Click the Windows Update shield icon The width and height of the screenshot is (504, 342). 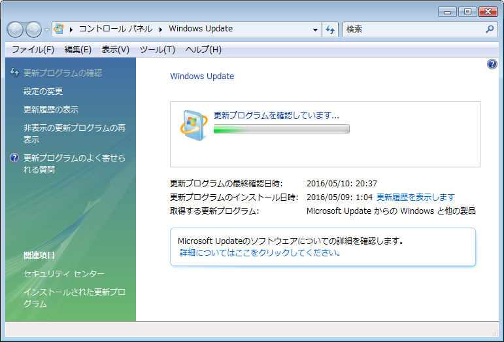pos(194,126)
